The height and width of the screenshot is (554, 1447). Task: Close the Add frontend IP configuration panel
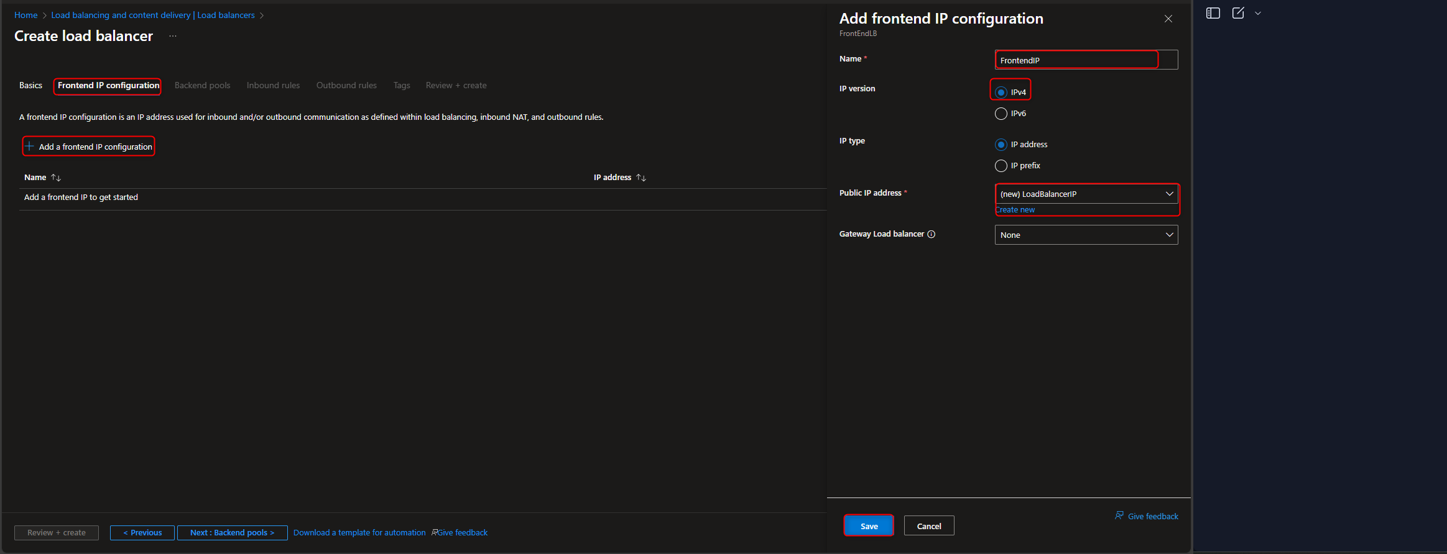[x=1168, y=19]
